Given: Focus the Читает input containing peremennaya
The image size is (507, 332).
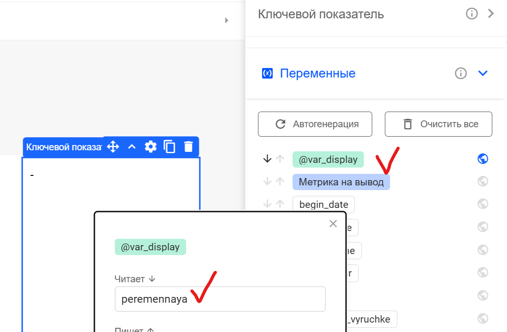Looking at the screenshot, I should 220,299.
